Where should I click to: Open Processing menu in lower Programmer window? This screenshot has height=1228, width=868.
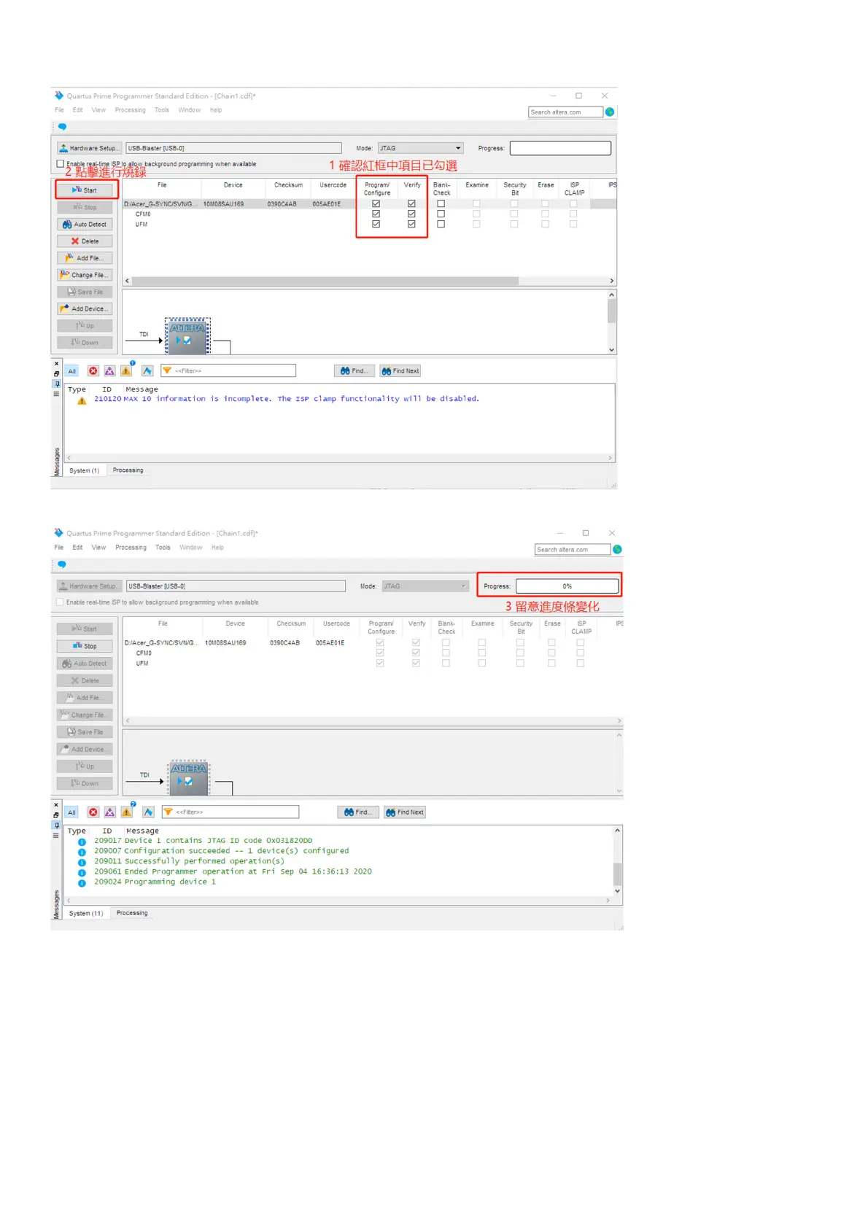(131, 548)
